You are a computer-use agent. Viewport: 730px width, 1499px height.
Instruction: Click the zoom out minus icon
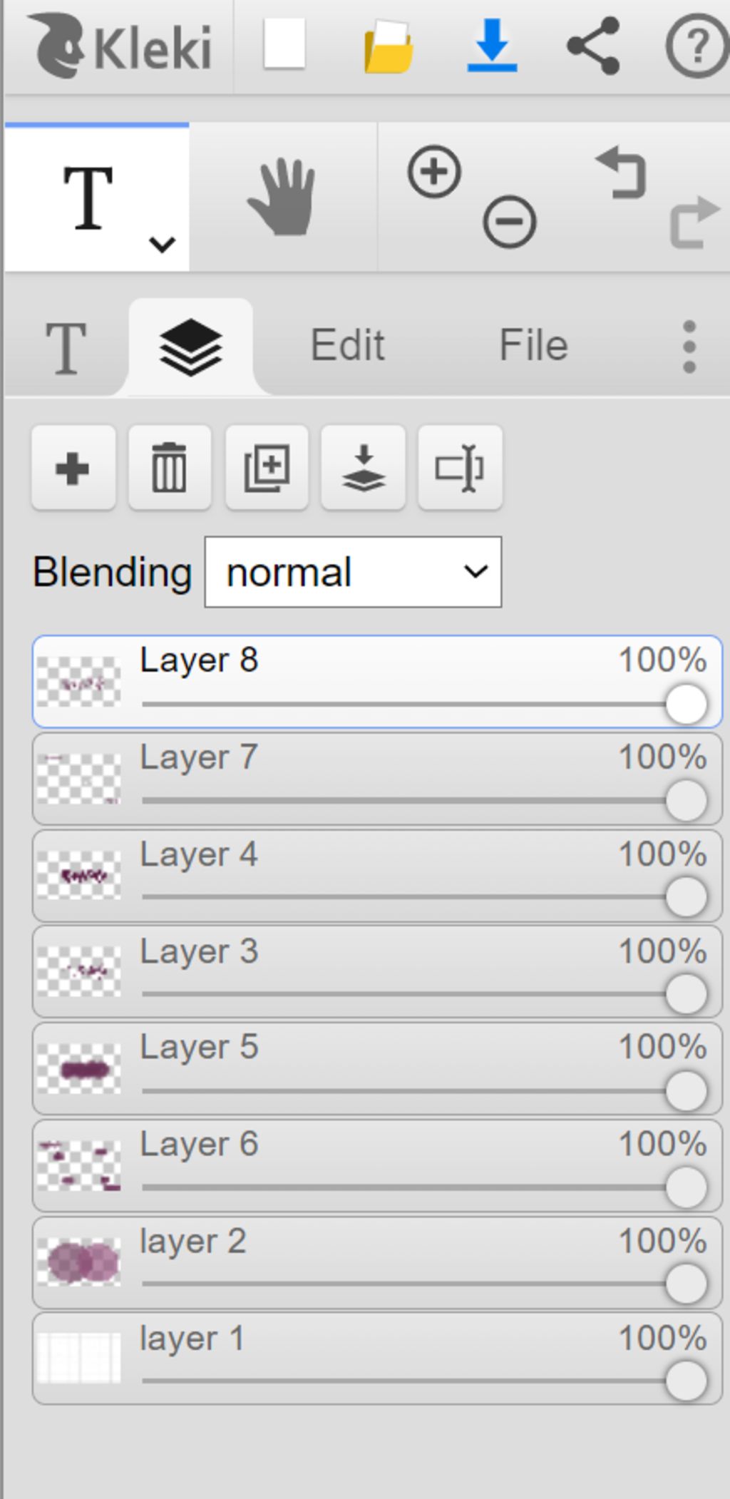[x=509, y=222]
